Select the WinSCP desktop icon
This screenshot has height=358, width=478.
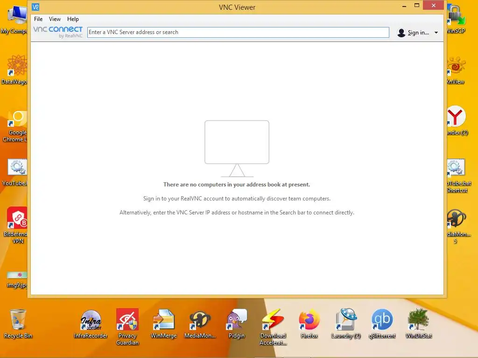(x=456, y=19)
